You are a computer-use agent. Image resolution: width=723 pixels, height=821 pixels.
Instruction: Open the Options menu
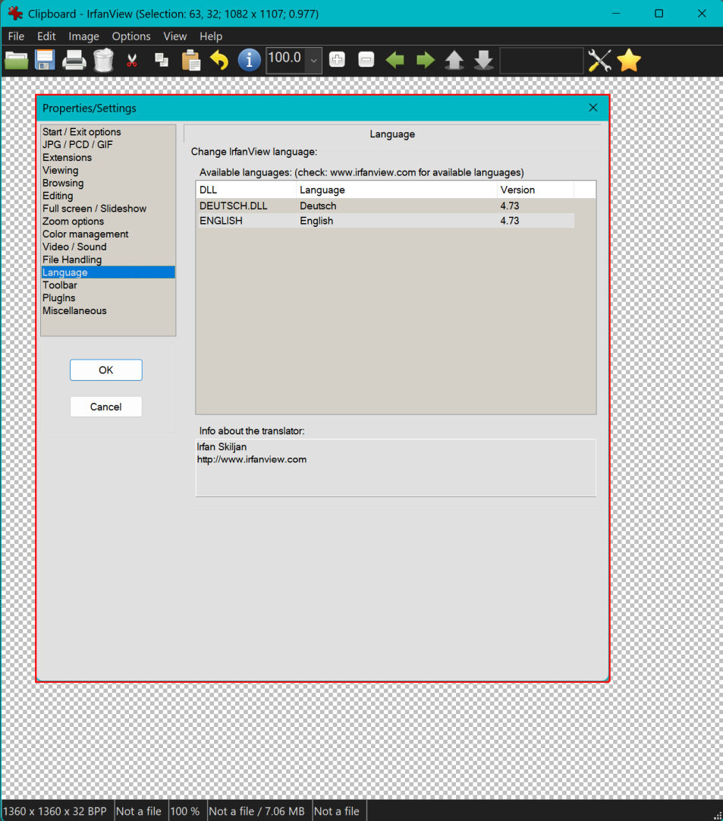tap(131, 36)
